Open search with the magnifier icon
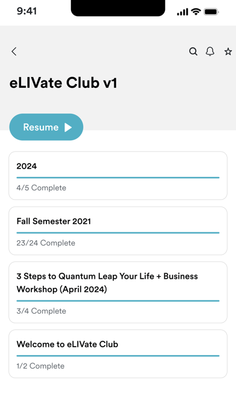 [x=193, y=51]
